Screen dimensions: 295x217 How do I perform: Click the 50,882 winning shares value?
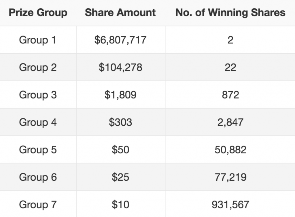click(x=230, y=150)
